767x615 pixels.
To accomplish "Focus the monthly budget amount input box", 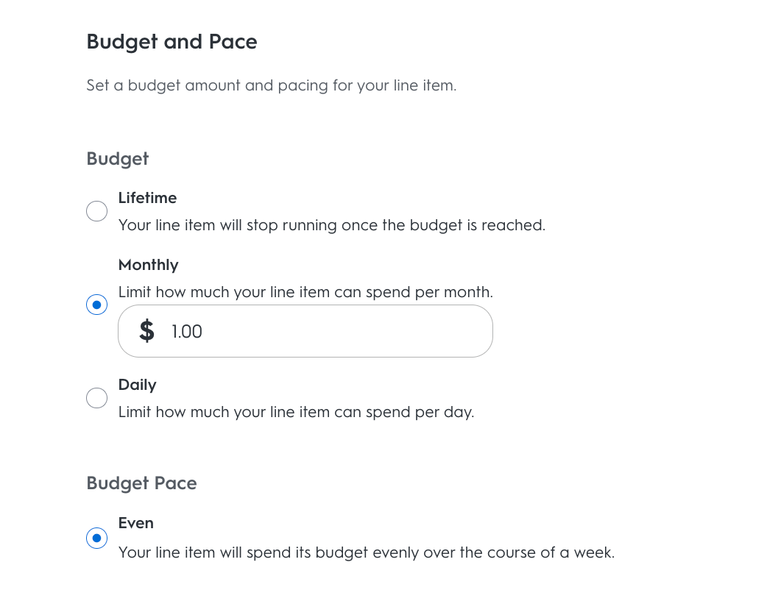I will pos(324,331).
